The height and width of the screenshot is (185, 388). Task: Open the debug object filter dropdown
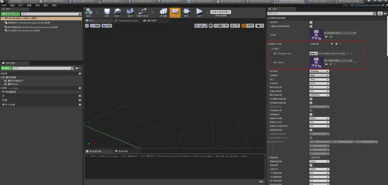[220, 12]
